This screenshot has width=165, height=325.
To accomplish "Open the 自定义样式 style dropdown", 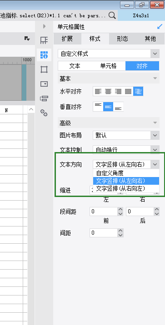I will (x=109, y=54).
